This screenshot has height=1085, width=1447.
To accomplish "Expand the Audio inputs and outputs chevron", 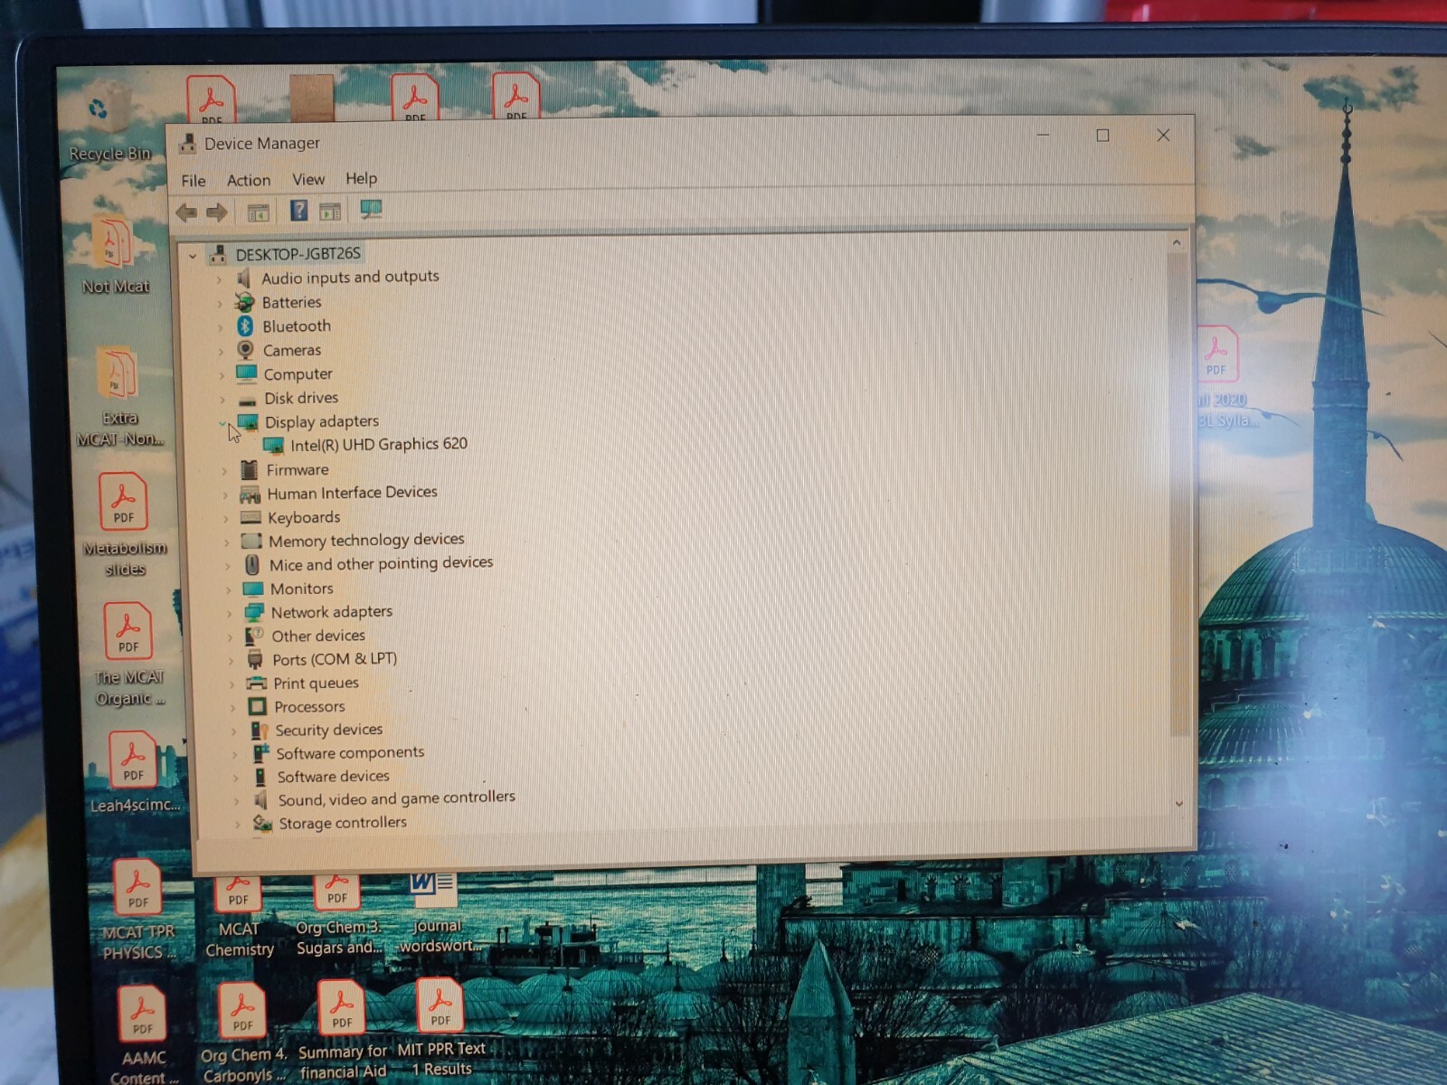I will pos(219,279).
